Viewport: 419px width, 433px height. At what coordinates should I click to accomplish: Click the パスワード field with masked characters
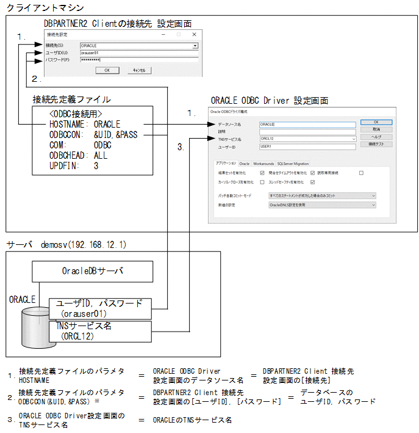(139, 60)
